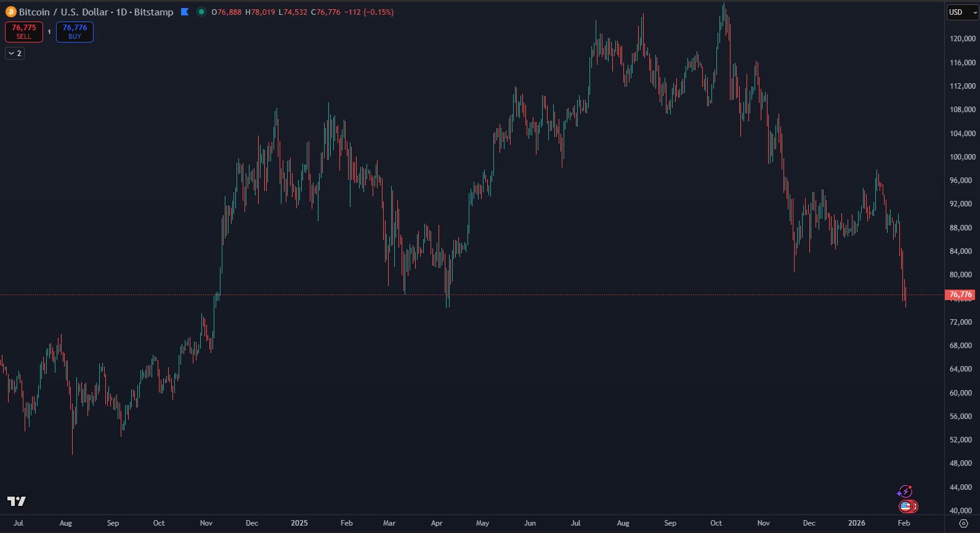Click the quantity value between SELL and BUY
The image size is (980, 533).
pyautogui.click(x=49, y=32)
